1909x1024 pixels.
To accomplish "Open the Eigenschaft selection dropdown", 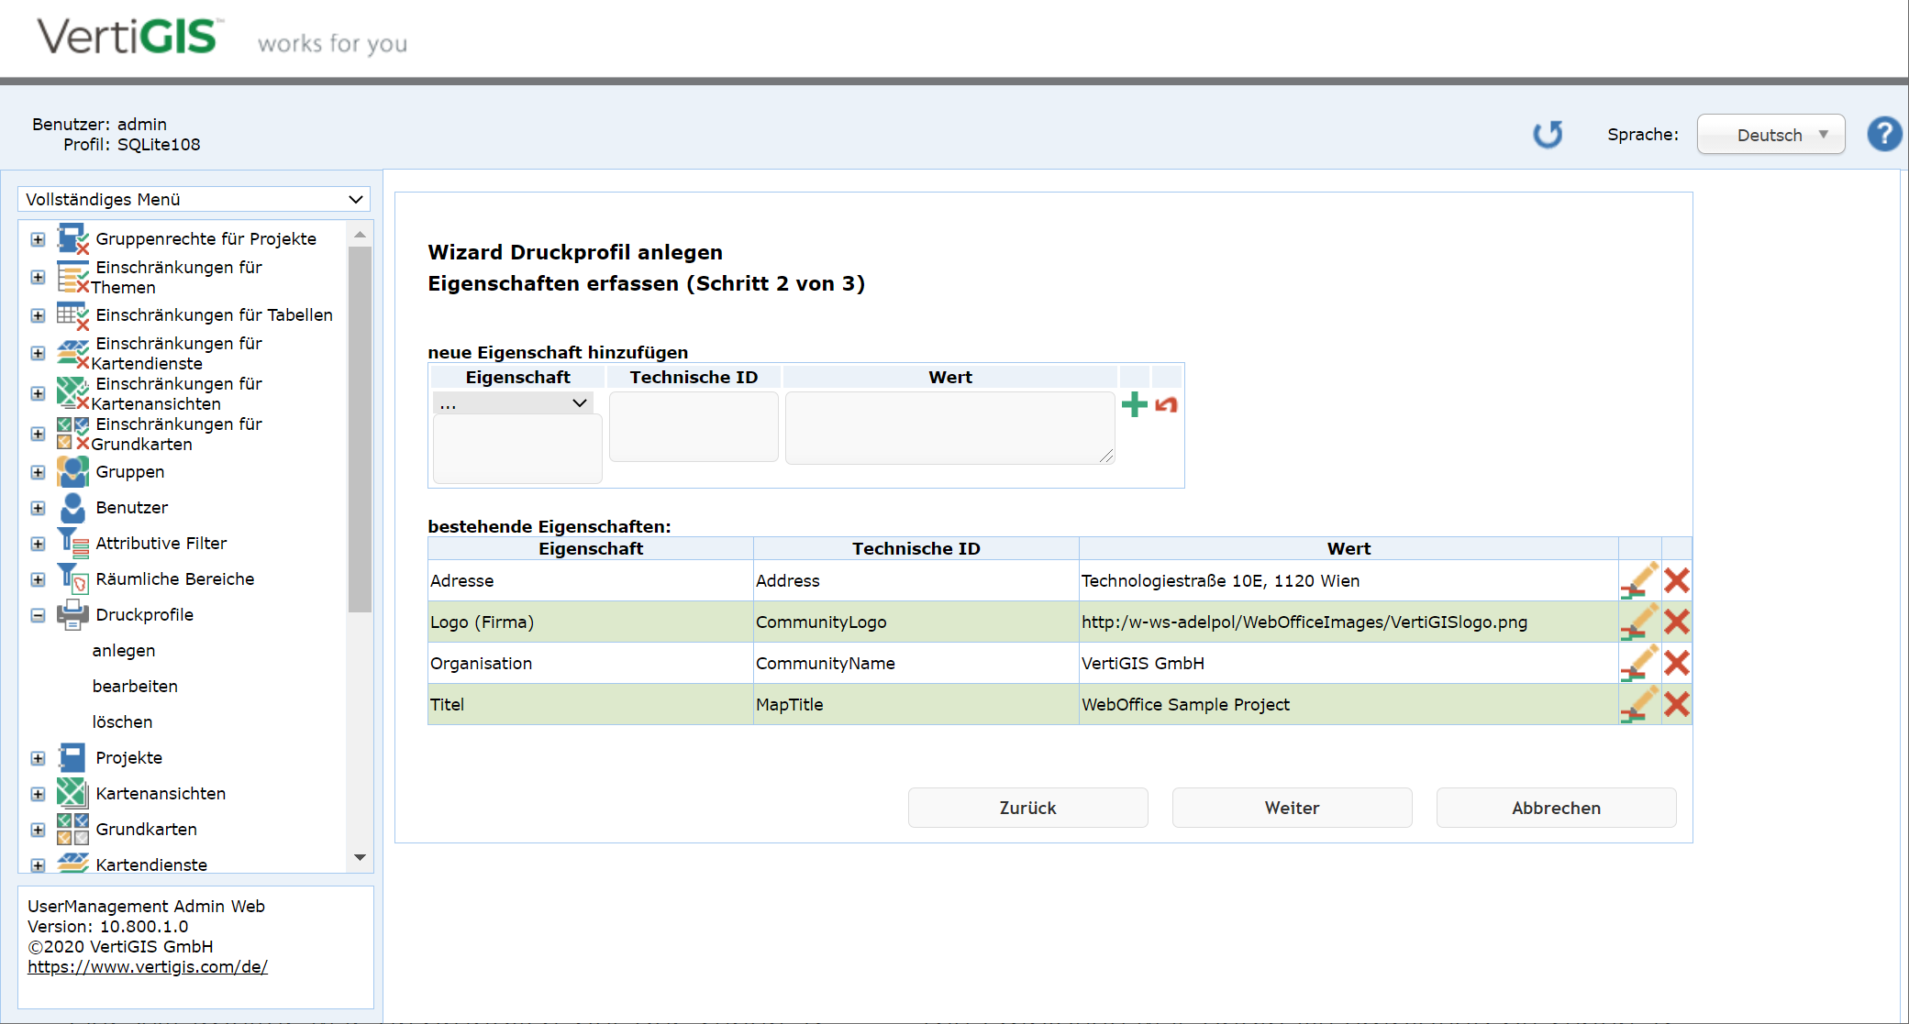I will pos(513,403).
